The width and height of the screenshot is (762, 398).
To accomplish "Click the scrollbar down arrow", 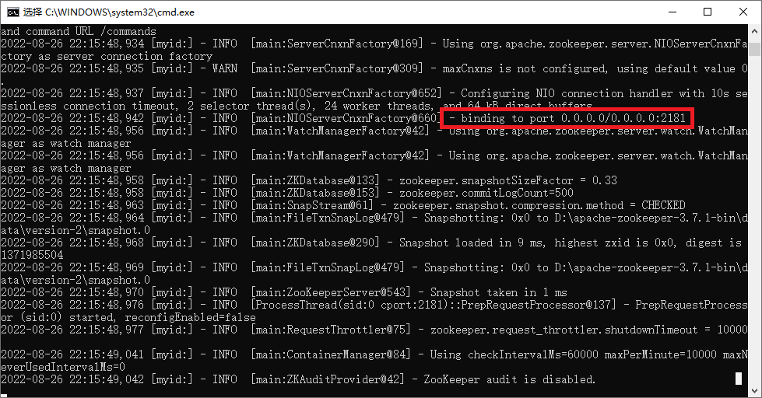I will coord(754,391).
